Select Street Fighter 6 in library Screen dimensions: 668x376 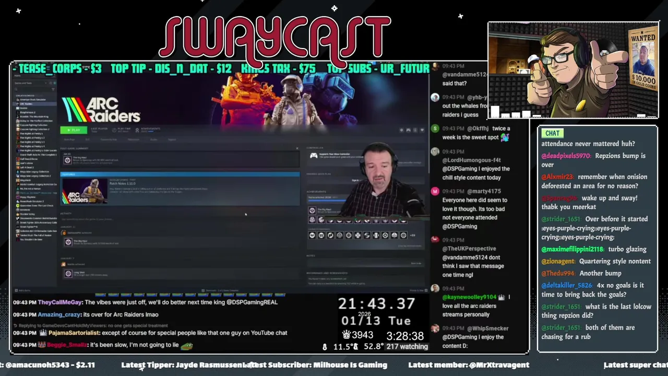point(33,227)
